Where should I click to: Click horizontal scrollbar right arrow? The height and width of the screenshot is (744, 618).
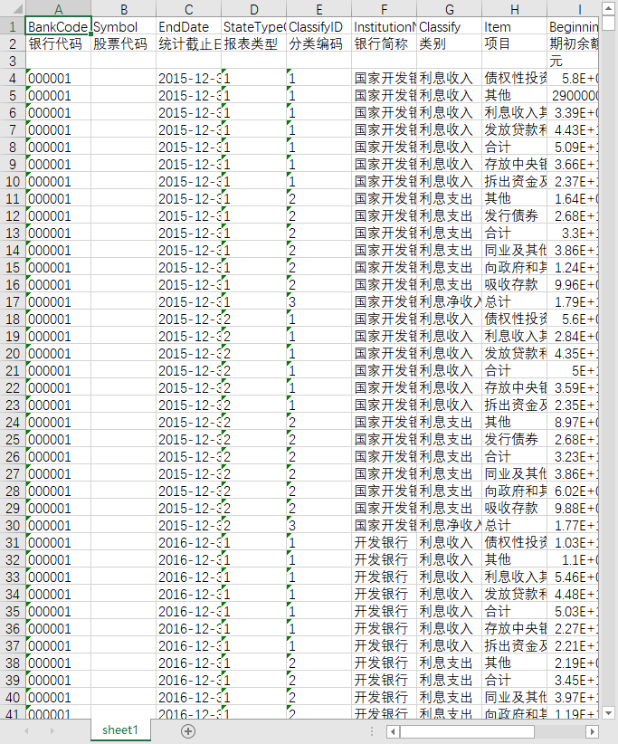592,731
